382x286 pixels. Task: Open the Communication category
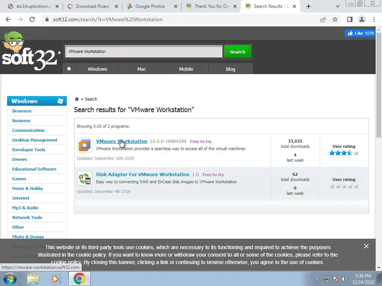(x=28, y=130)
